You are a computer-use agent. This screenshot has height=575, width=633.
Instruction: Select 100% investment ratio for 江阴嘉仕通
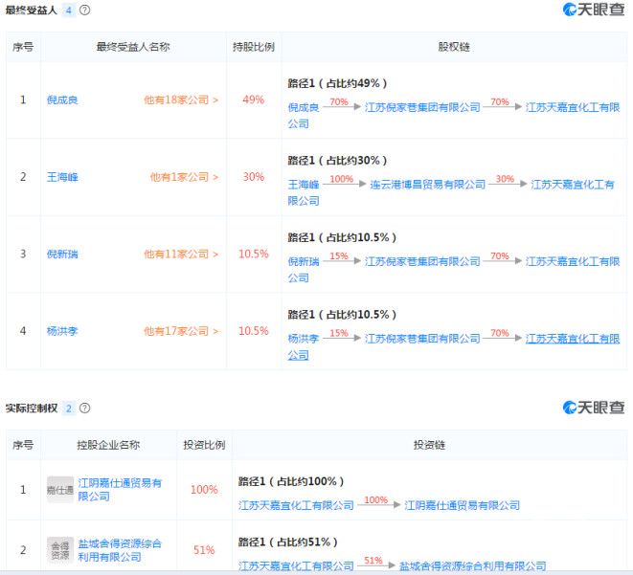[x=204, y=490]
